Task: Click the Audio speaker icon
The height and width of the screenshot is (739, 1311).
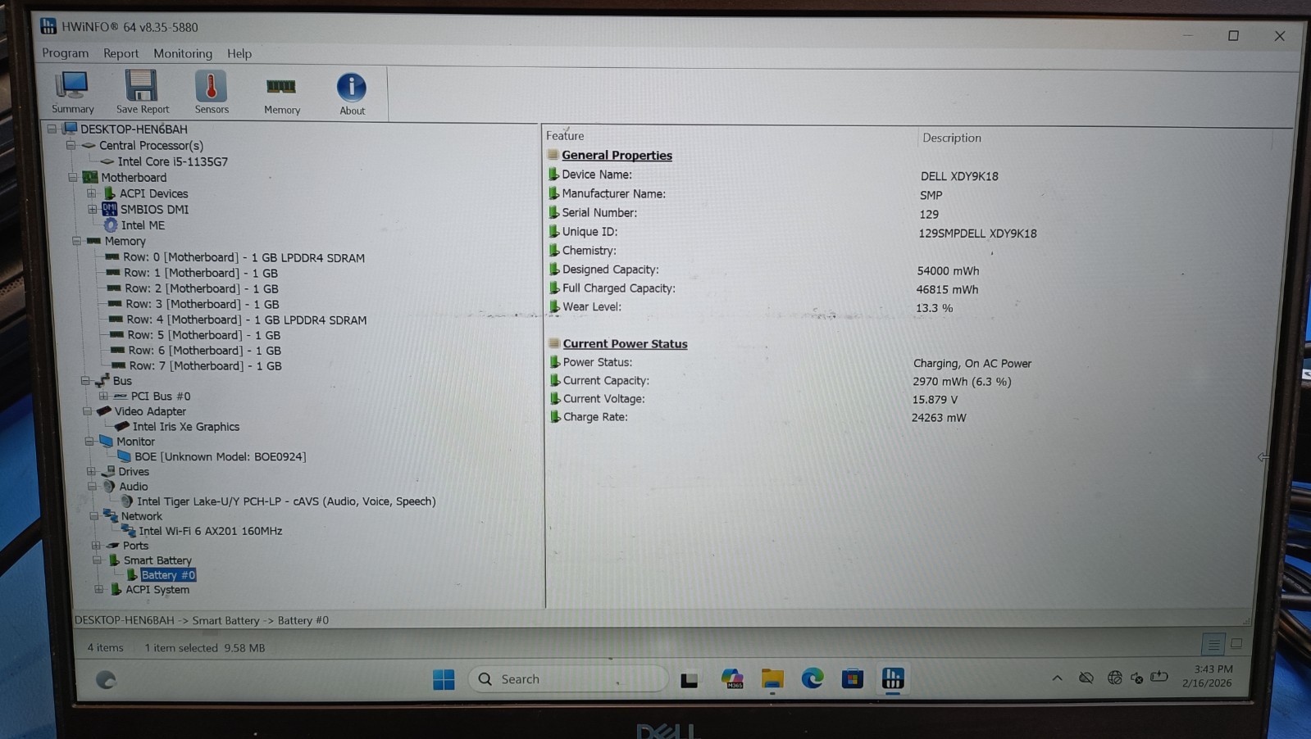Action: 109,486
